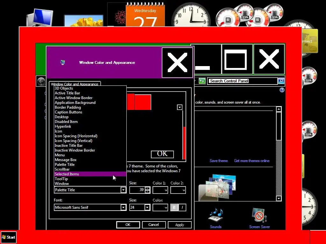This screenshot has width=326, height=244.
Task: Open the Start button on taskbar
Action: (9, 237)
